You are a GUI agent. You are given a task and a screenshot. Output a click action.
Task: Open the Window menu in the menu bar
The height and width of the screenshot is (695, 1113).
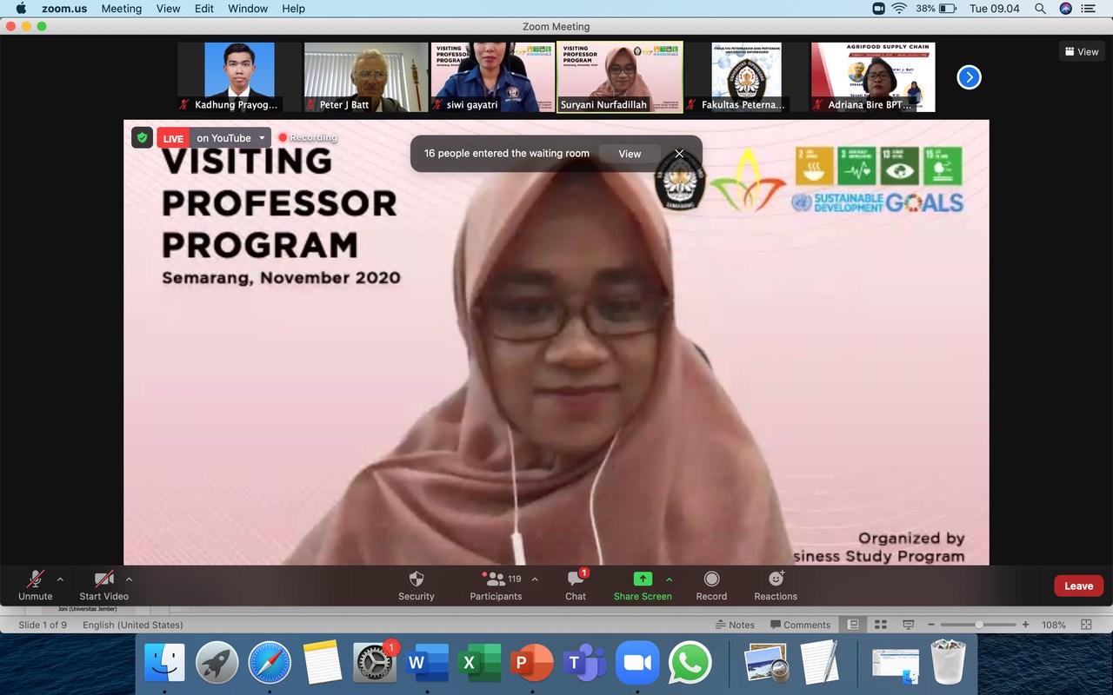pos(248,9)
